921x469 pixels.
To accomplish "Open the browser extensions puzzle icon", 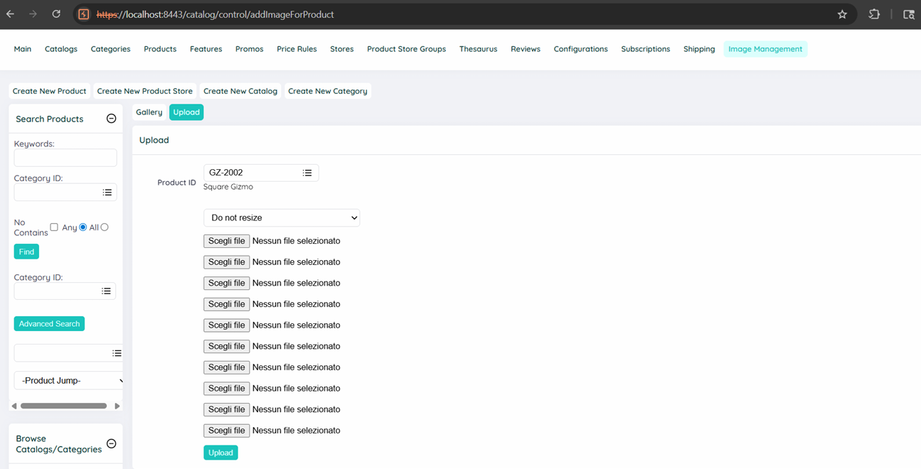I will pos(874,14).
